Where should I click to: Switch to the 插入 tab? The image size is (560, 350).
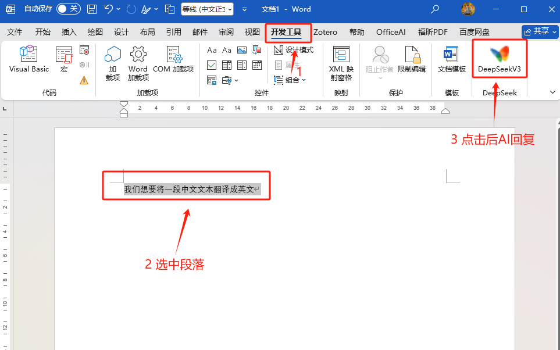[x=69, y=32]
